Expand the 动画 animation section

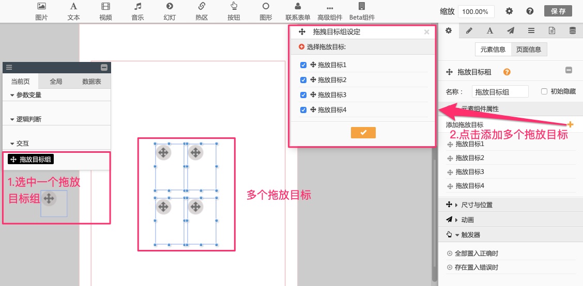coord(468,220)
